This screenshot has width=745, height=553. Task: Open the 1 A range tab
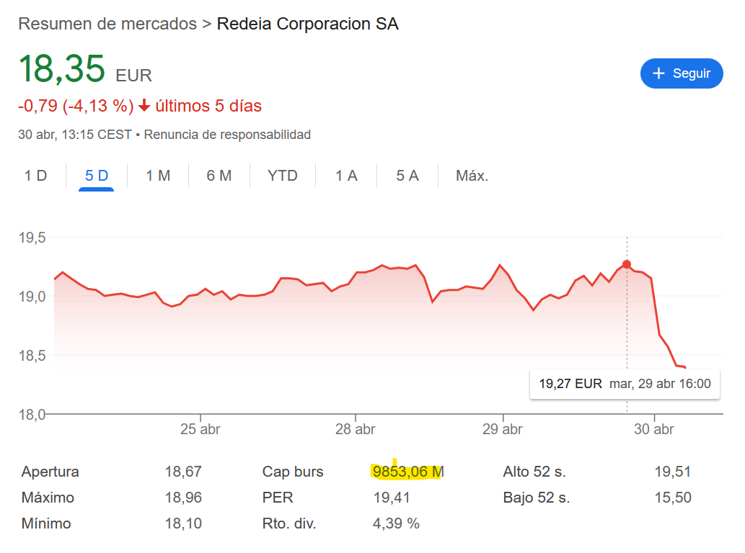click(x=346, y=176)
